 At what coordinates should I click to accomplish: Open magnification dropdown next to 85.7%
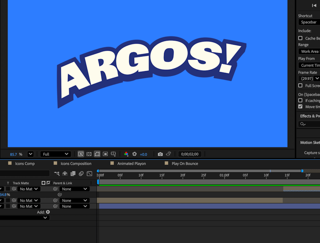tap(30, 154)
